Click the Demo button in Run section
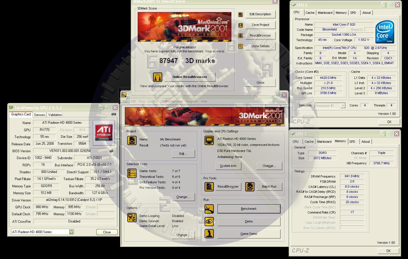 point(249,221)
